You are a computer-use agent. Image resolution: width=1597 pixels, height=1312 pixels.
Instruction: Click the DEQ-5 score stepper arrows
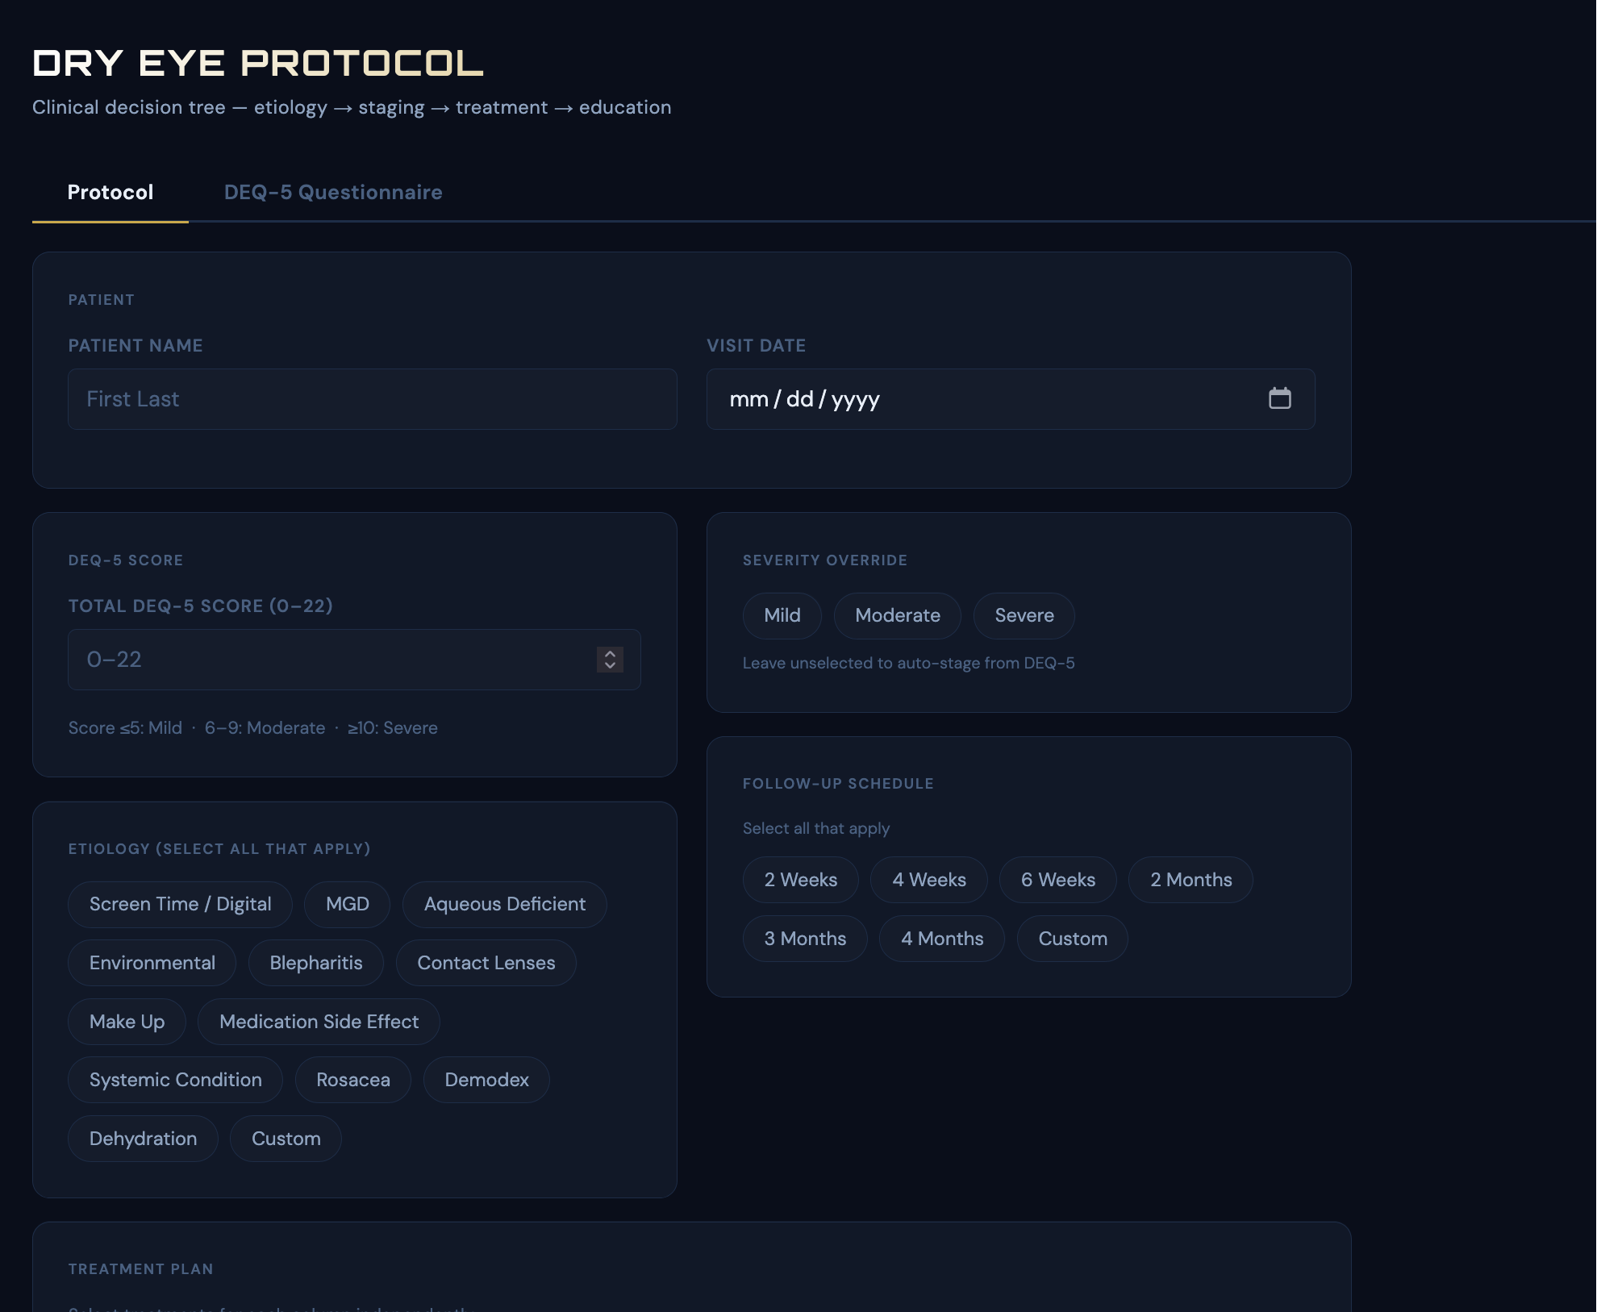(610, 660)
